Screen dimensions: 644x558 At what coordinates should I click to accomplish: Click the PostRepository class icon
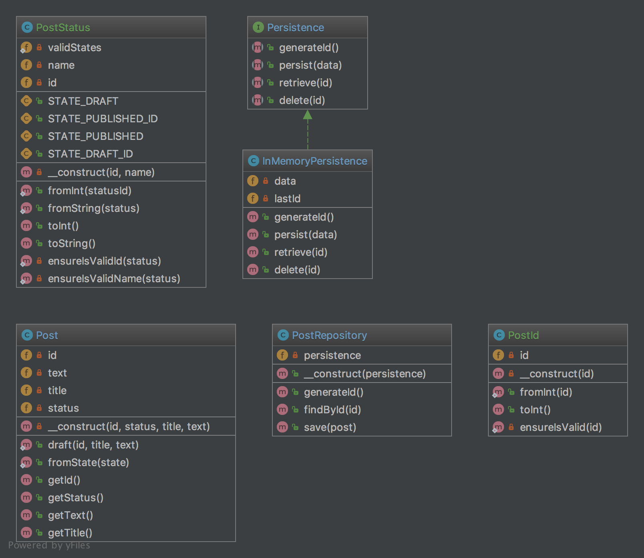pyautogui.click(x=283, y=335)
